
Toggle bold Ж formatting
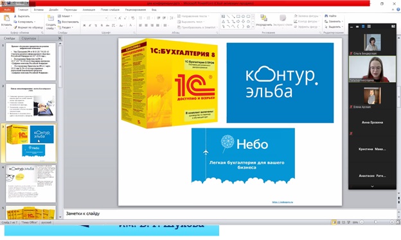(84, 26)
